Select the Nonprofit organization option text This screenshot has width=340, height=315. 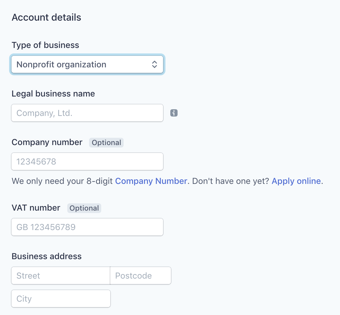coord(62,64)
